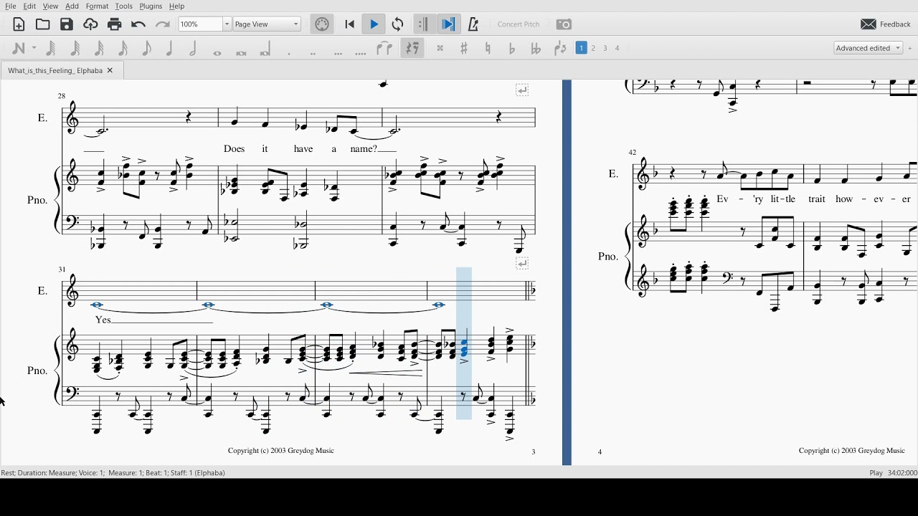Open a score file from disk

[43, 24]
